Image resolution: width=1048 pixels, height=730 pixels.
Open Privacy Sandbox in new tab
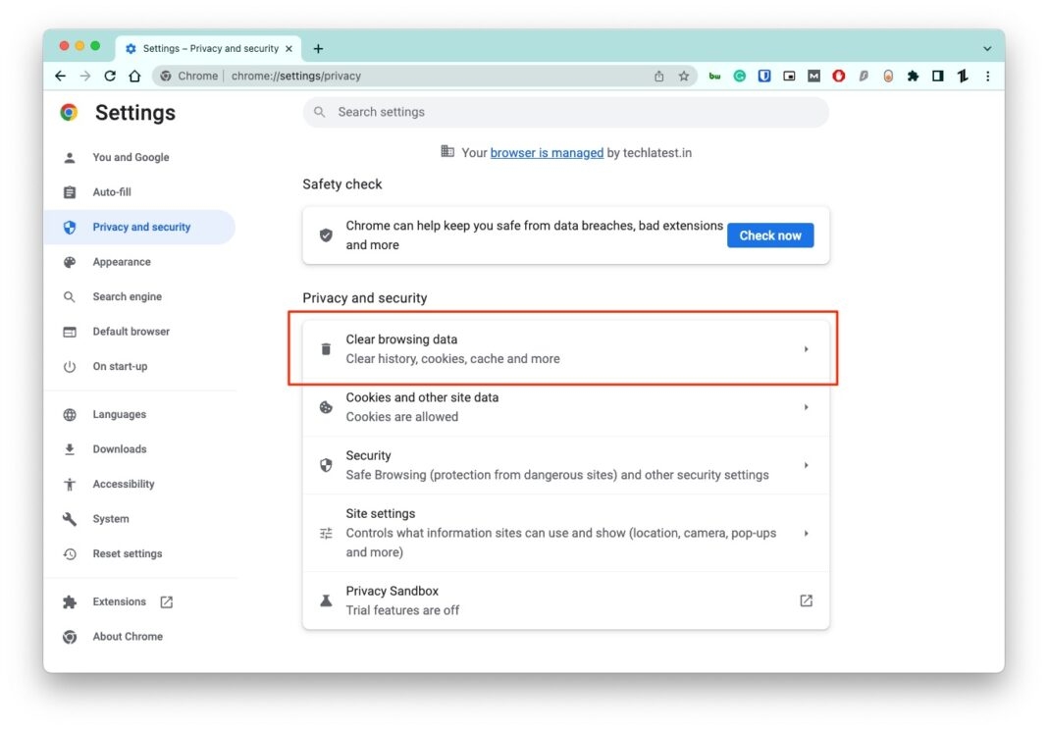coord(805,600)
